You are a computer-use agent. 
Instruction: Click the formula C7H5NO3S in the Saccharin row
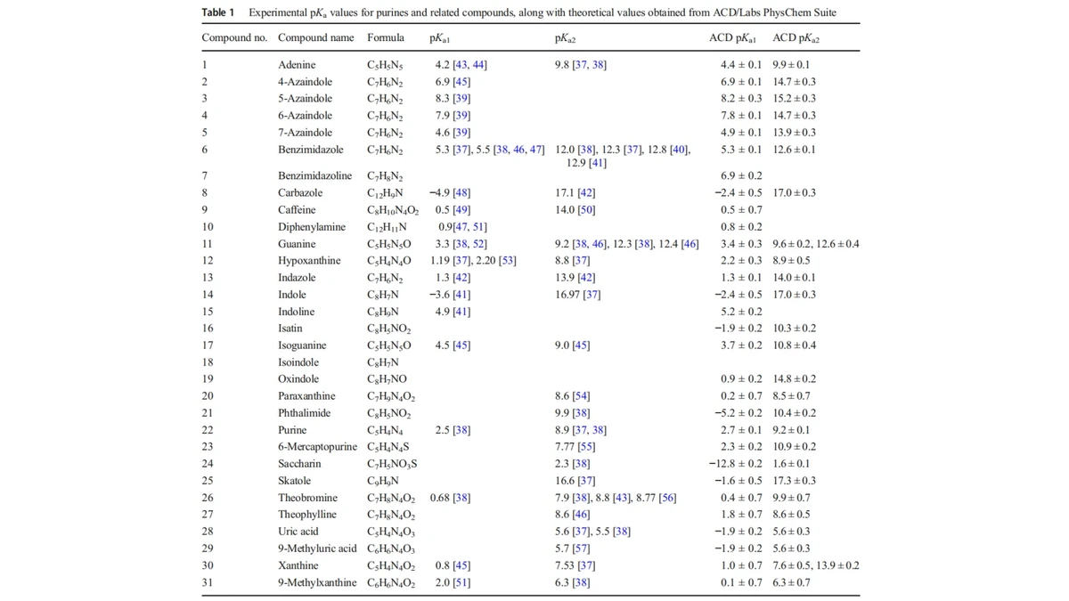392,464
